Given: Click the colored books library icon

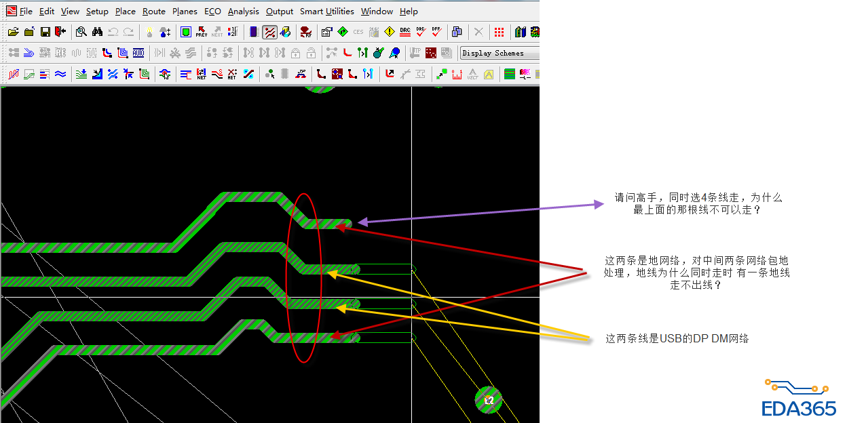Looking at the screenshot, I should [520, 32].
